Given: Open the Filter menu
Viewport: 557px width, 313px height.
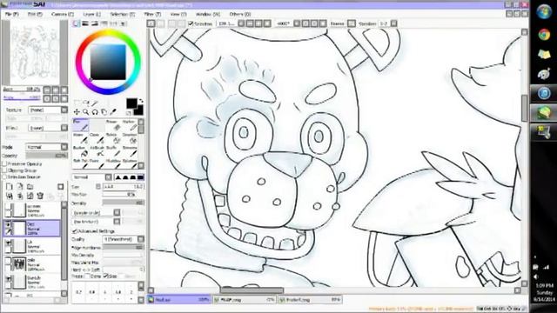Looking at the screenshot, I should (152, 14).
